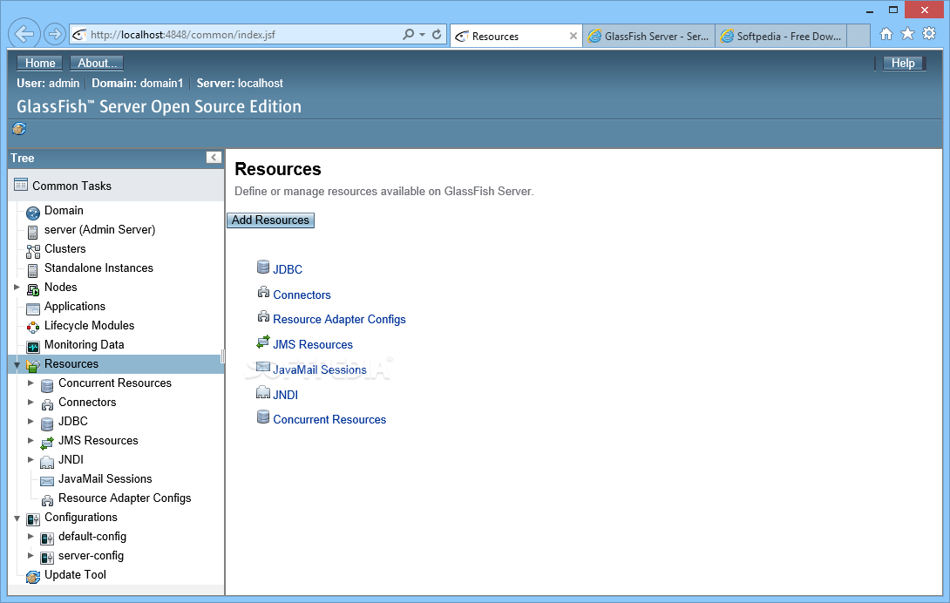Click the Concurrent Resources database icon in tree
Image resolution: width=950 pixels, height=603 pixels.
tap(47, 385)
